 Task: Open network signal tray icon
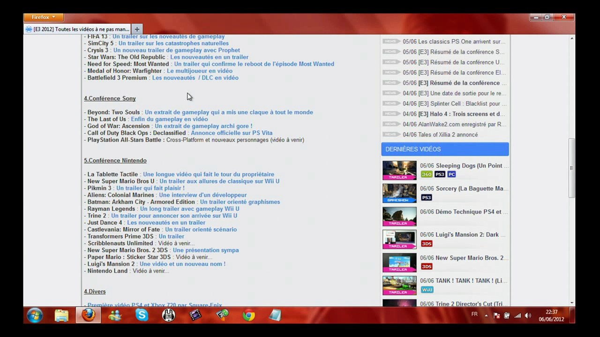(x=517, y=315)
